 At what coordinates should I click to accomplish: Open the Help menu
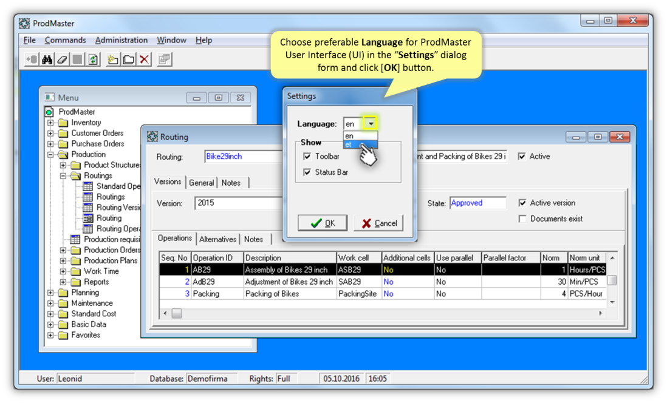pos(204,41)
